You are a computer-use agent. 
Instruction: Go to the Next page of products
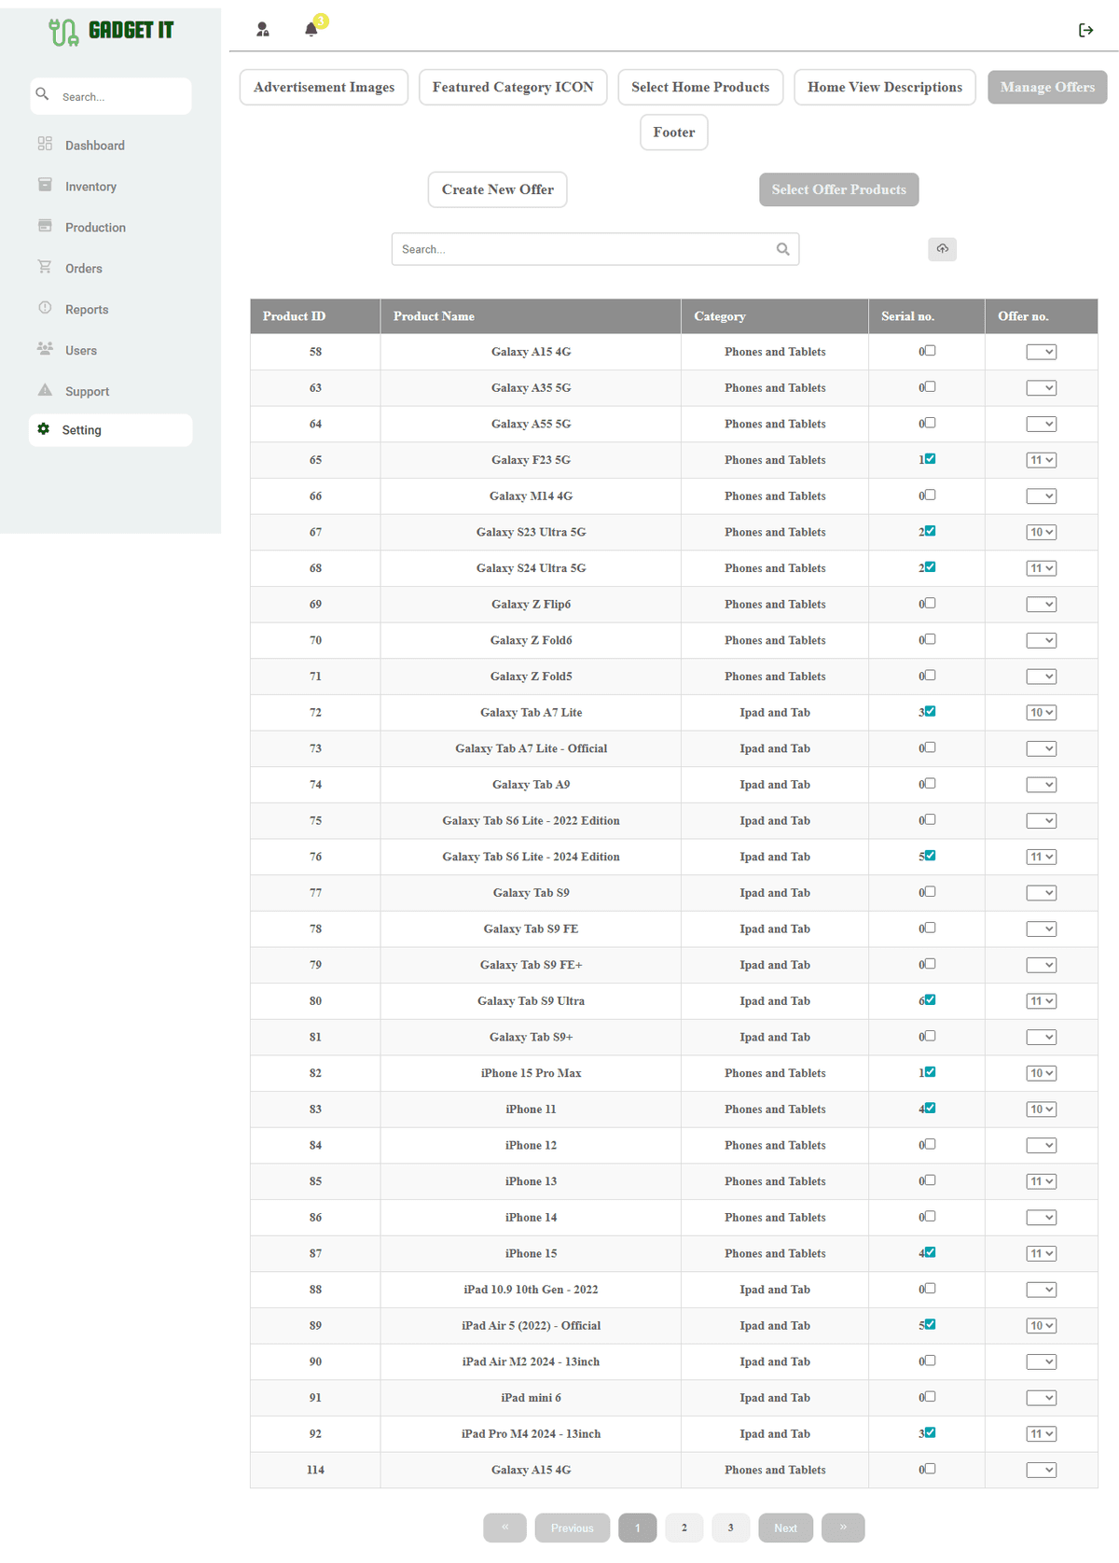coord(785,1528)
